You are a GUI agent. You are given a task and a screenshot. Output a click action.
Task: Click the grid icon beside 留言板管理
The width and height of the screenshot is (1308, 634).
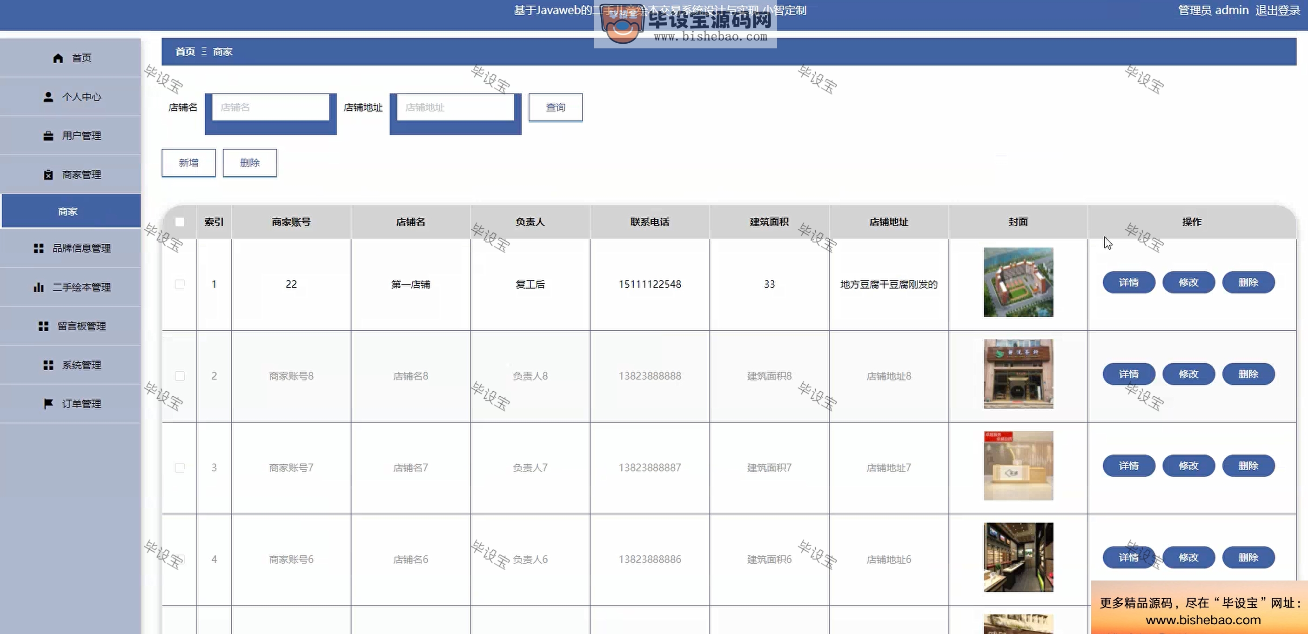tap(44, 326)
